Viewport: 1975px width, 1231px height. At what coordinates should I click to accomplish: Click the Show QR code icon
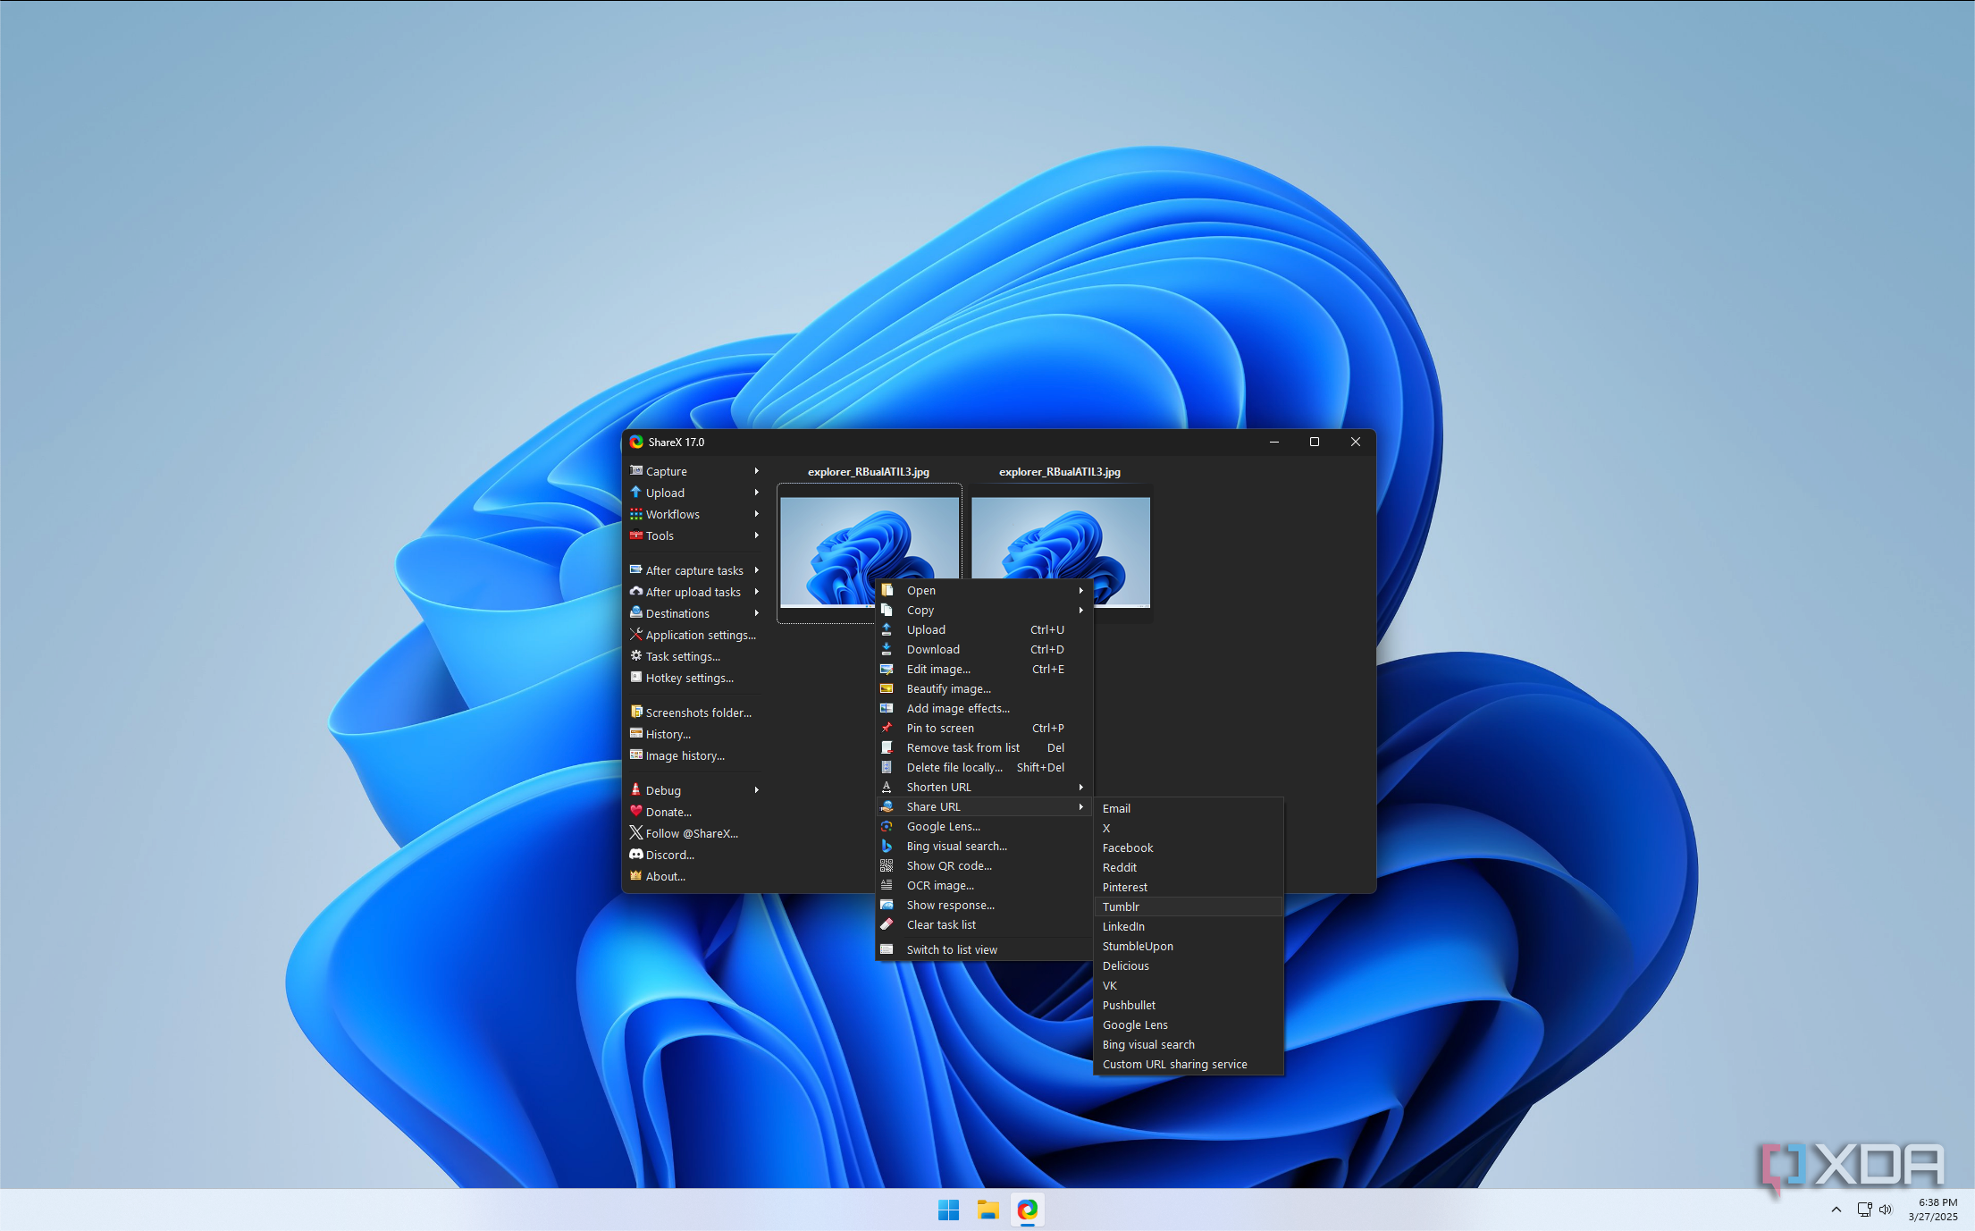(887, 865)
